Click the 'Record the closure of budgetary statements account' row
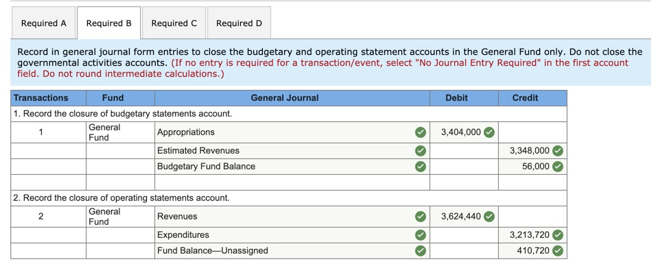Viewport: 667px width, 264px height. coord(289,114)
